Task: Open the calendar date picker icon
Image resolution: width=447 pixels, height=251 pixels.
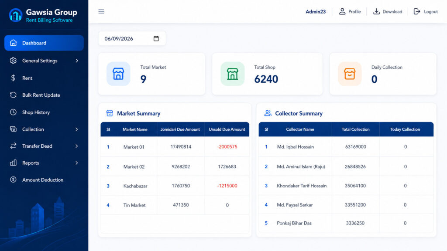Action: pyautogui.click(x=156, y=38)
